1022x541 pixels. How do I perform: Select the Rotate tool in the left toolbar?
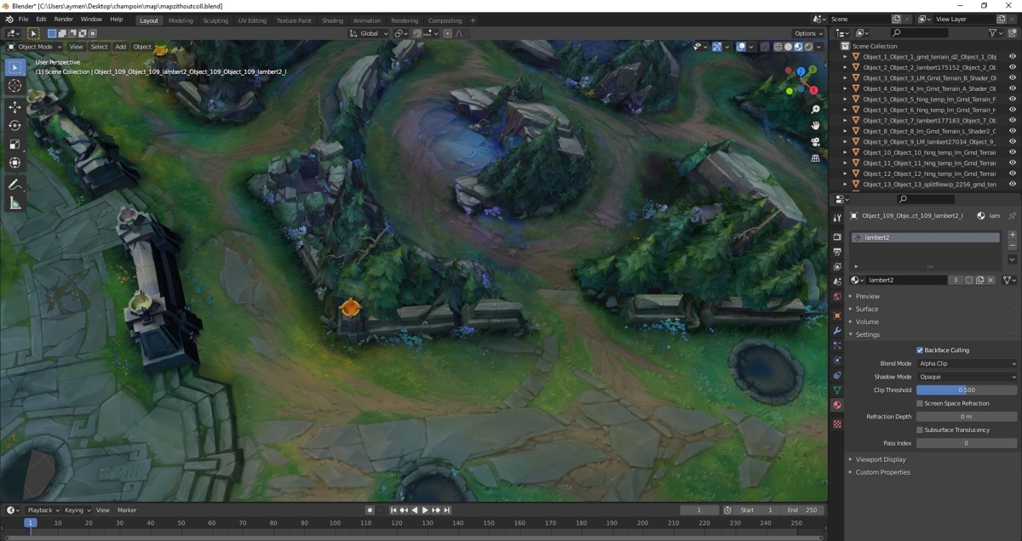pos(14,125)
